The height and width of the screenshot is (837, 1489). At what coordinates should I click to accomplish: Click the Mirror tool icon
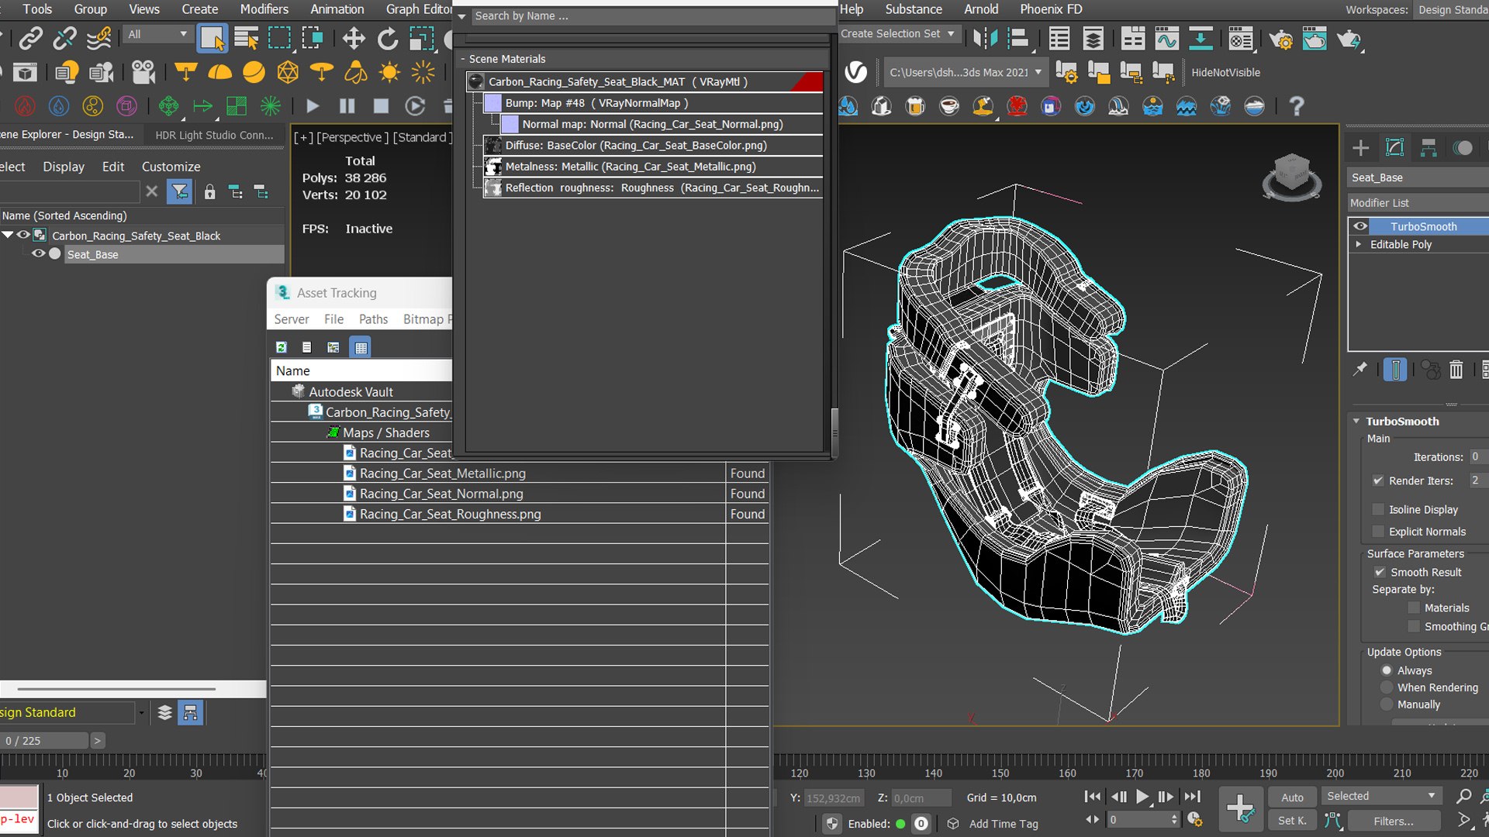click(x=985, y=38)
